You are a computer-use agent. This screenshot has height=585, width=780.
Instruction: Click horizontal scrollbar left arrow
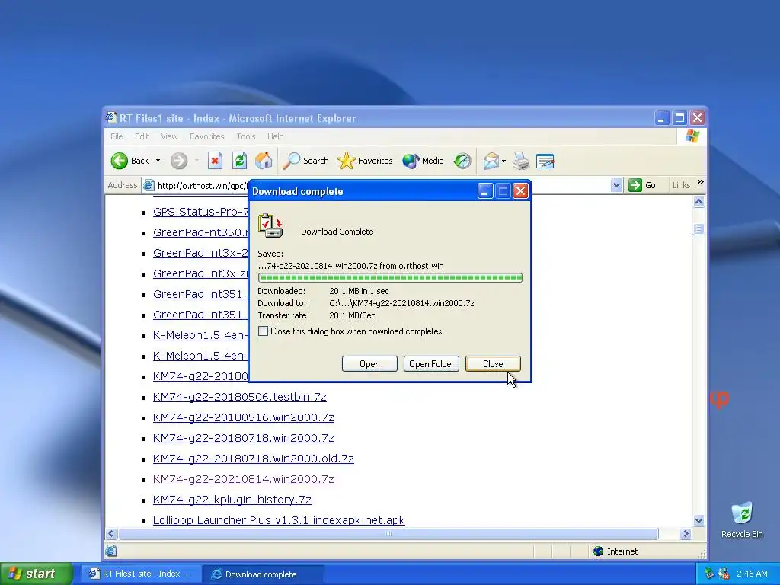[x=111, y=533]
